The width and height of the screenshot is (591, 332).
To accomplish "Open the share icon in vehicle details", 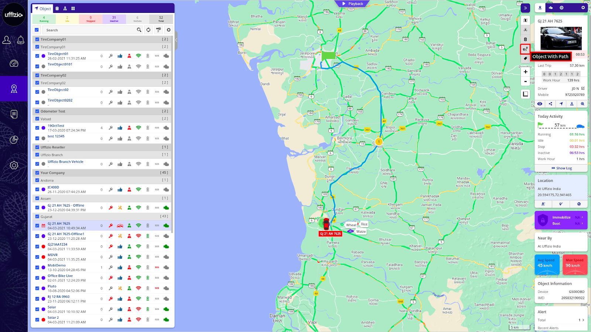I will pyautogui.click(x=550, y=104).
